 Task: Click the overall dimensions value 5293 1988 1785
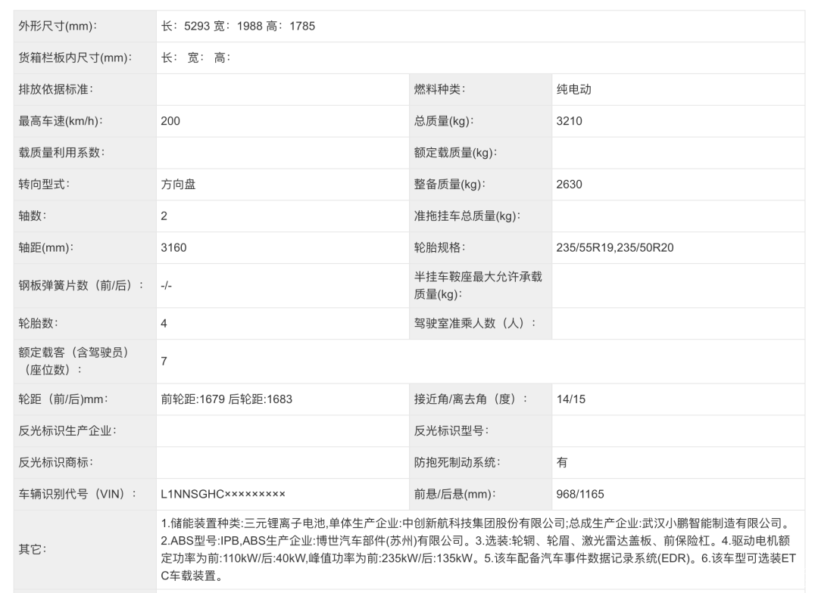coord(238,26)
